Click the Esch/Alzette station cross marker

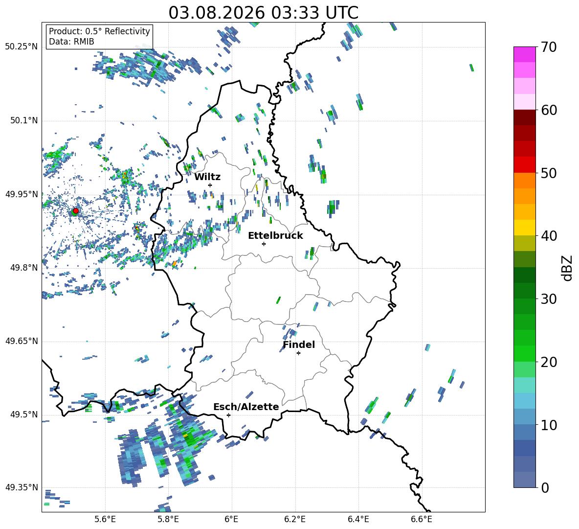pos(228,415)
